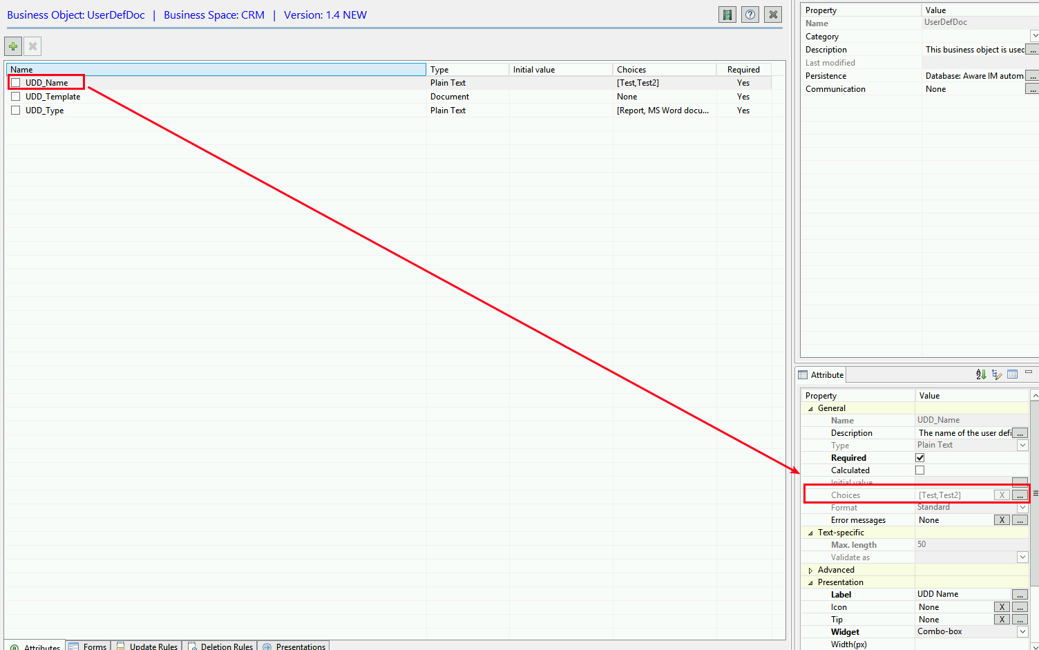1039x650 pixels.
Task: Edit the Label property via ellipsis
Action: pos(1020,595)
